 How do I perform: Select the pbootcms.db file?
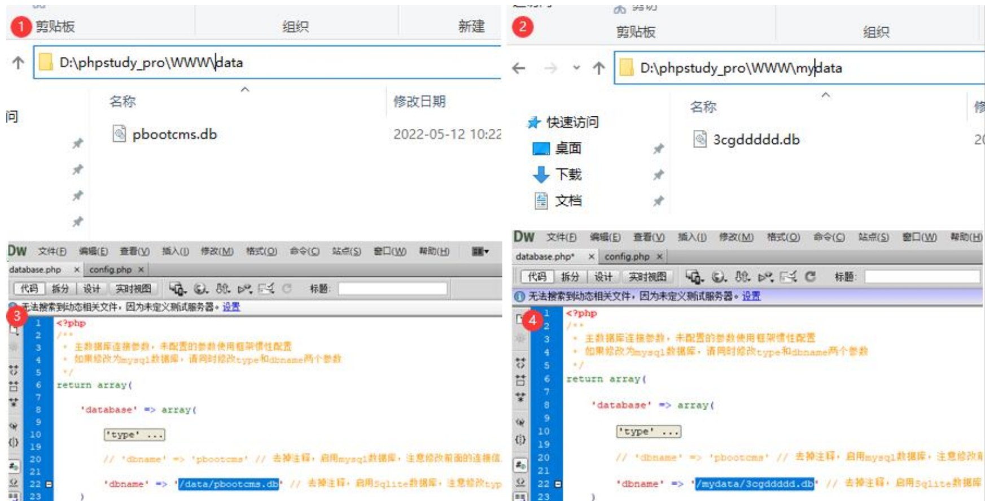coord(174,134)
